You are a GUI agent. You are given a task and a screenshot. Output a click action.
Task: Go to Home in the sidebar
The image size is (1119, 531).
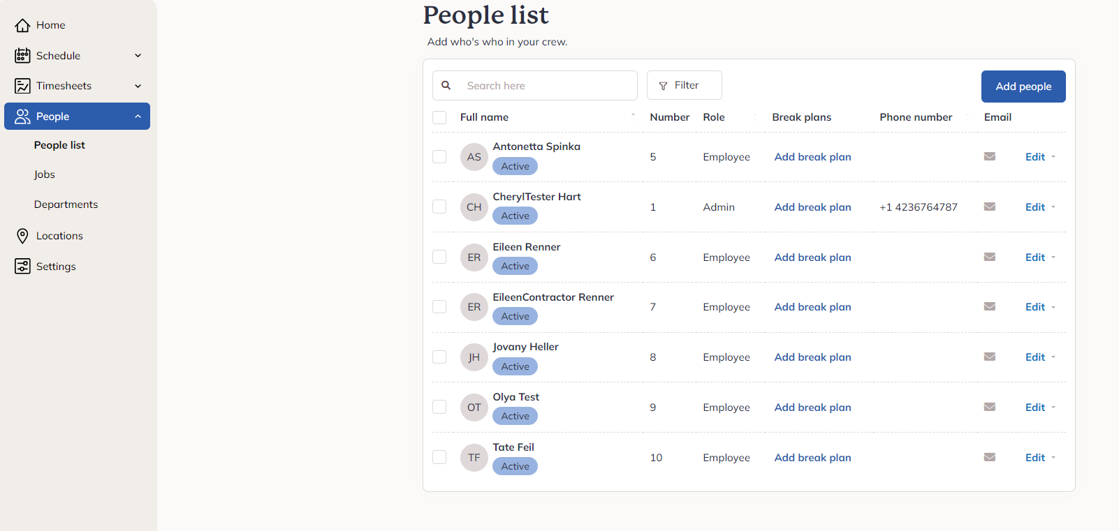(50, 25)
